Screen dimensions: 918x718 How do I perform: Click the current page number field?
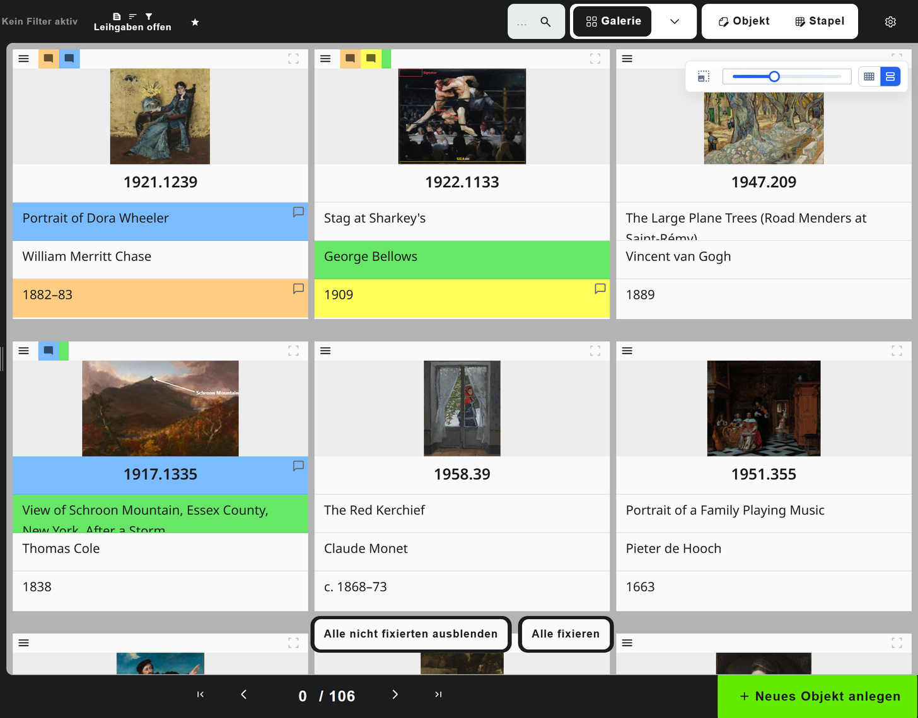[x=303, y=696]
